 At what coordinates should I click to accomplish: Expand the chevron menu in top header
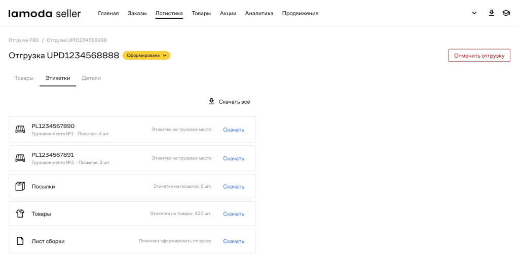point(474,13)
